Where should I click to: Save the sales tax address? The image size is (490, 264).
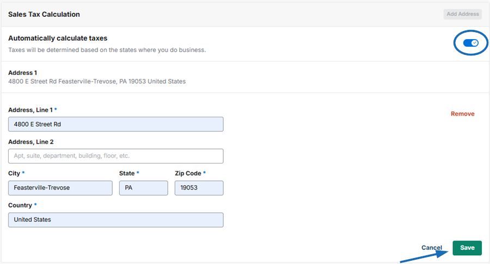point(467,248)
